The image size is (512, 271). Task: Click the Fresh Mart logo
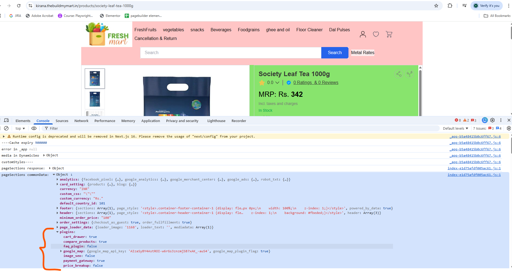pos(107,34)
